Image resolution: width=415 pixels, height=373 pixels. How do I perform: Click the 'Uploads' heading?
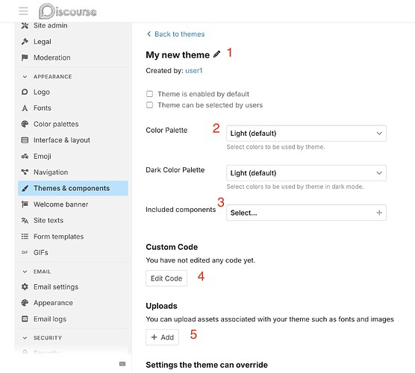click(161, 306)
